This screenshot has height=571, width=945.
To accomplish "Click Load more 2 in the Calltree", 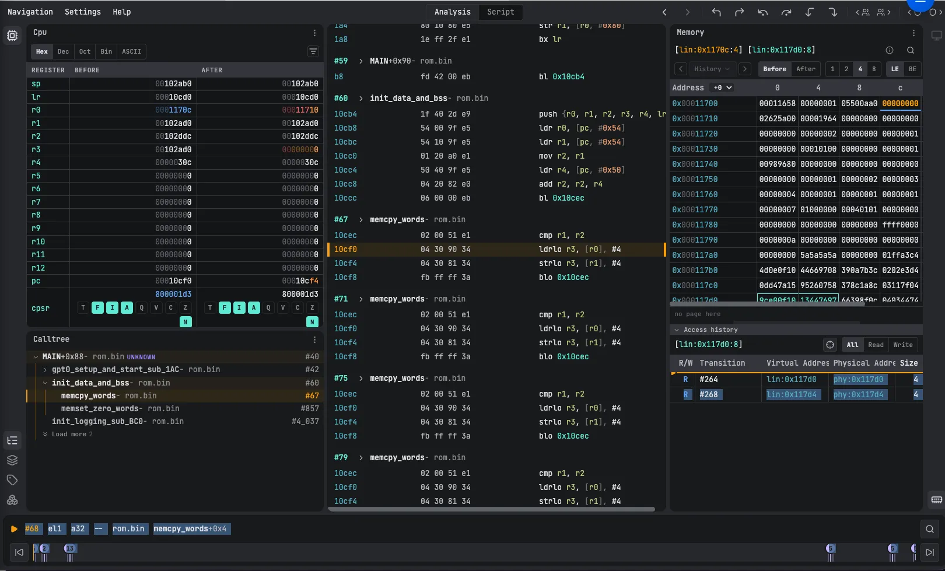I will [68, 435].
